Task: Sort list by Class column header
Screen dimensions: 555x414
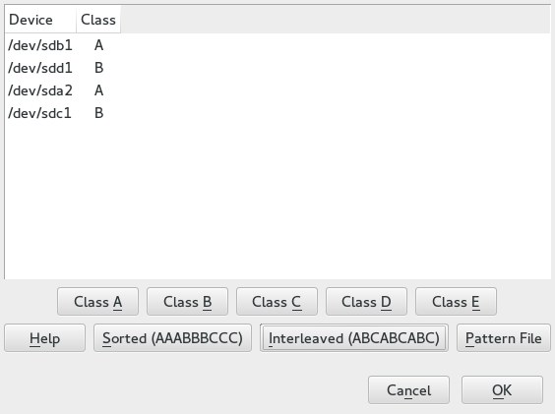Action: pos(98,20)
